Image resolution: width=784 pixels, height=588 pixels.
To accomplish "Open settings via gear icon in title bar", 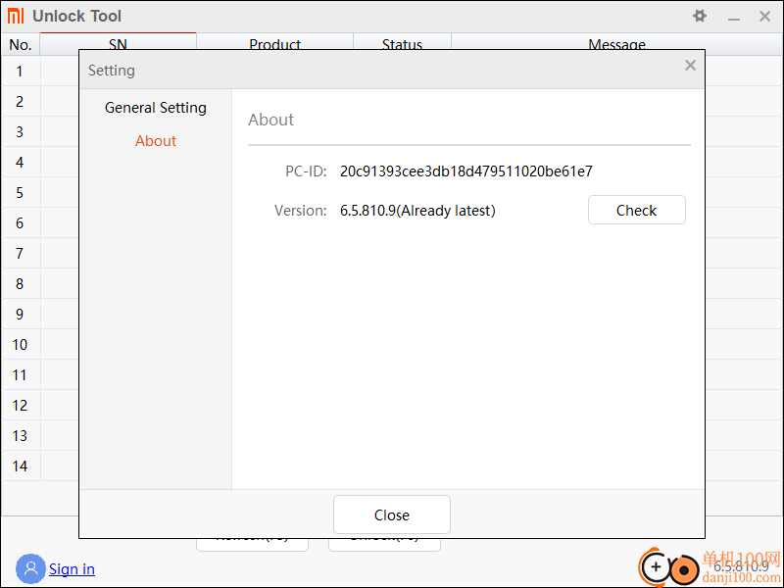I will tap(700, 16).
